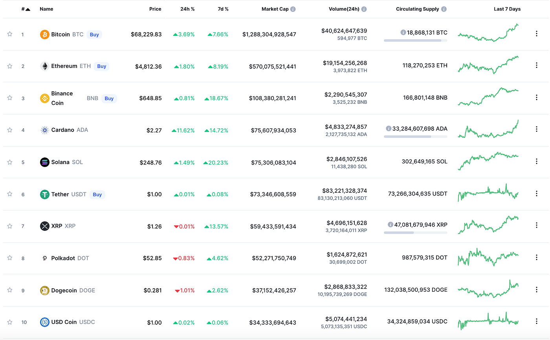
Task: Open three-dot menu for XRP row
Action: click(537, 225)
